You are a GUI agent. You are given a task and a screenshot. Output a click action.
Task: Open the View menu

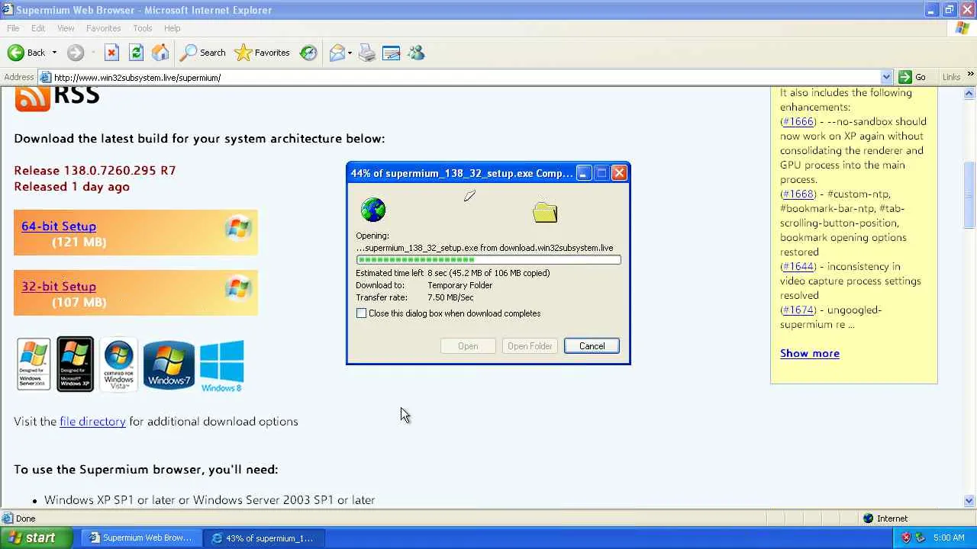[66, 28]
